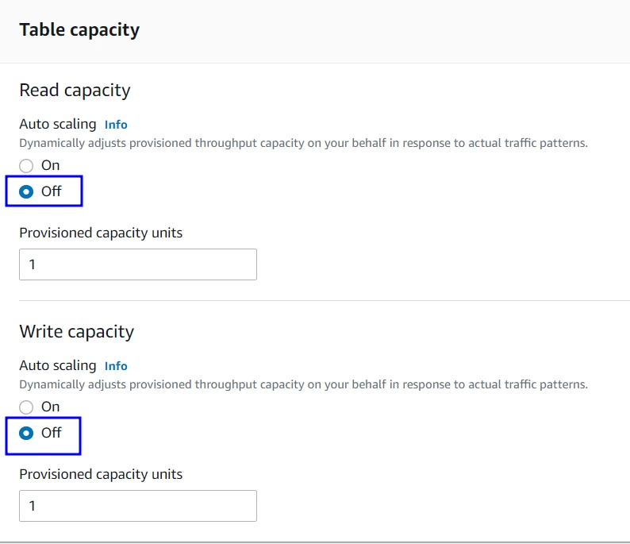Click the Auto scaling label in Write capacity
This screenshot has width=630, height=544.
[x=57, y=366]
